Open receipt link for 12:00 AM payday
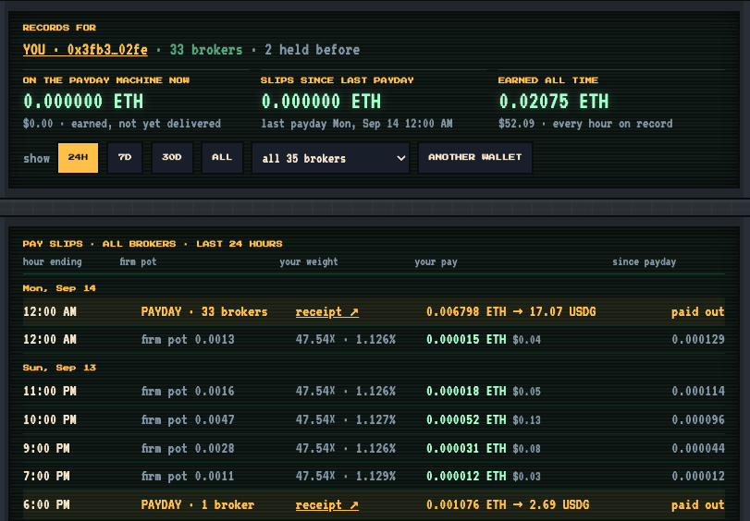The height and width of the screenshot is (521, 750). 327,312
